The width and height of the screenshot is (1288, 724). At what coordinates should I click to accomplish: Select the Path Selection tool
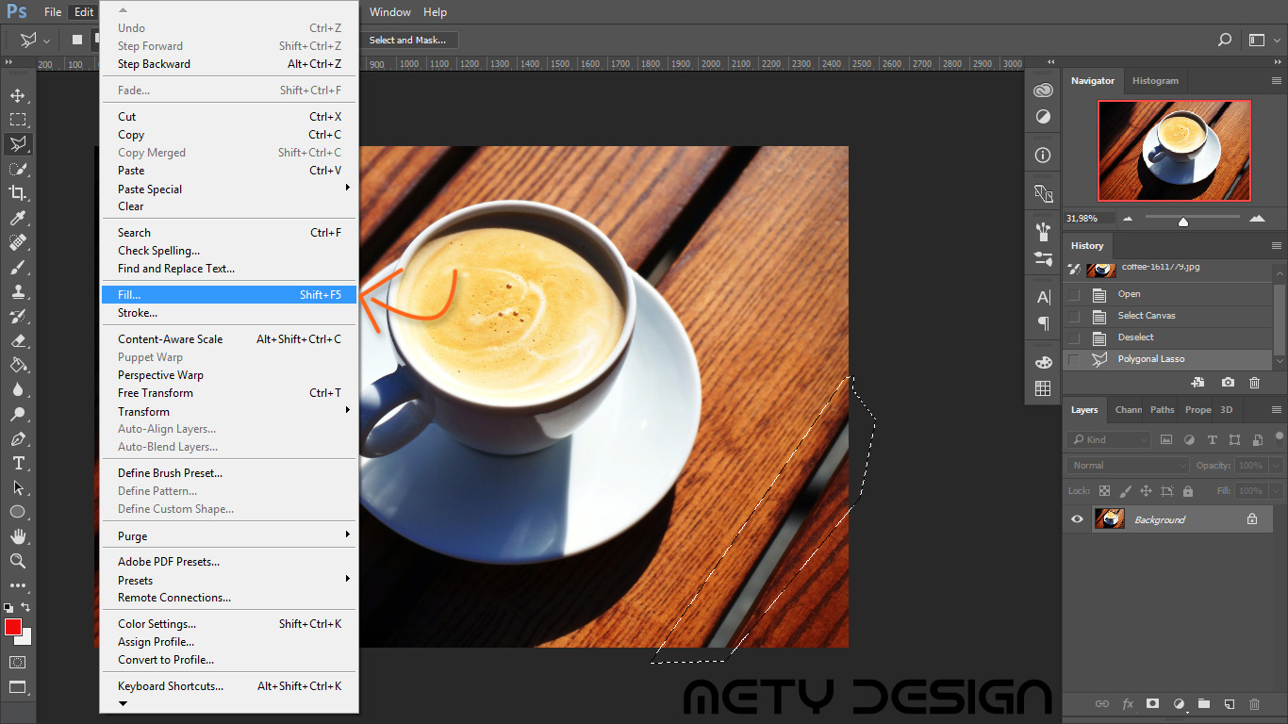tap(18, 487)
